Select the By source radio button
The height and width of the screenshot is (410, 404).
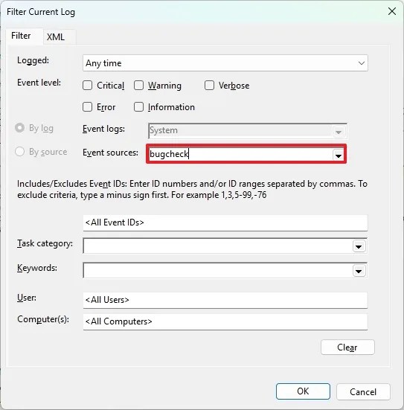[20, 151]
